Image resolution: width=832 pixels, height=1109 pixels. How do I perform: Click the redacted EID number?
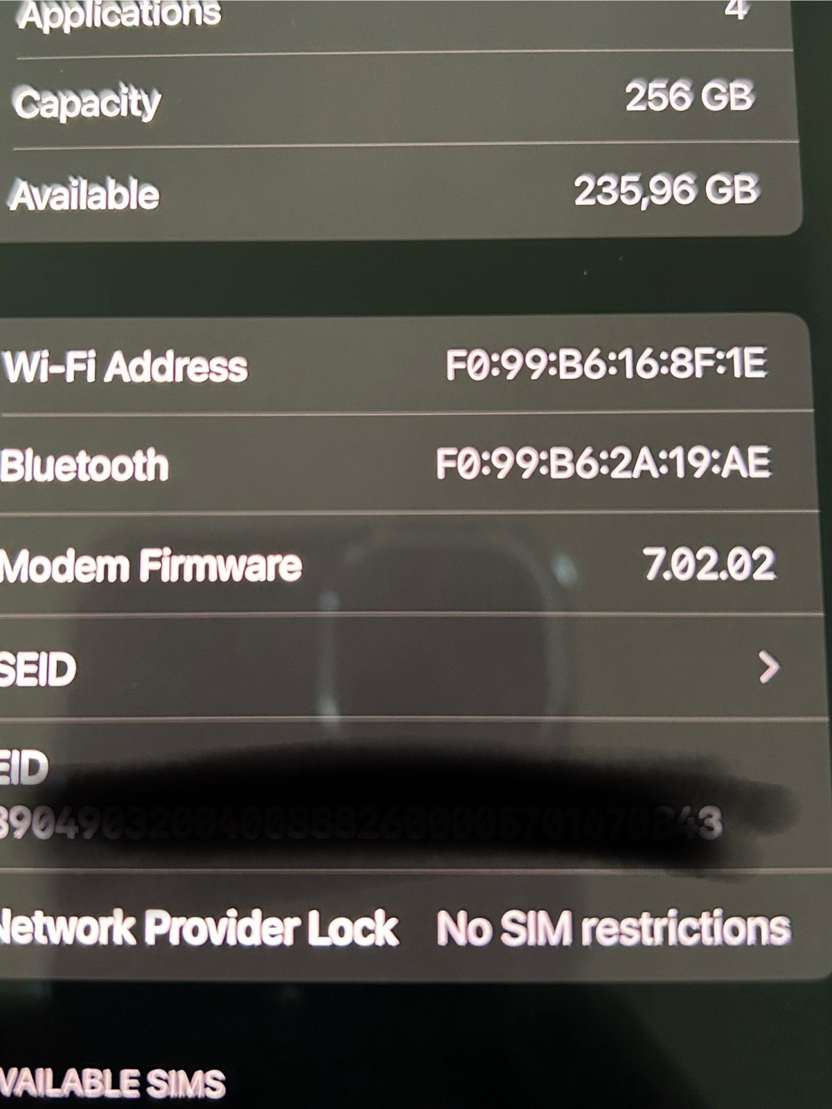coord(361,823)
